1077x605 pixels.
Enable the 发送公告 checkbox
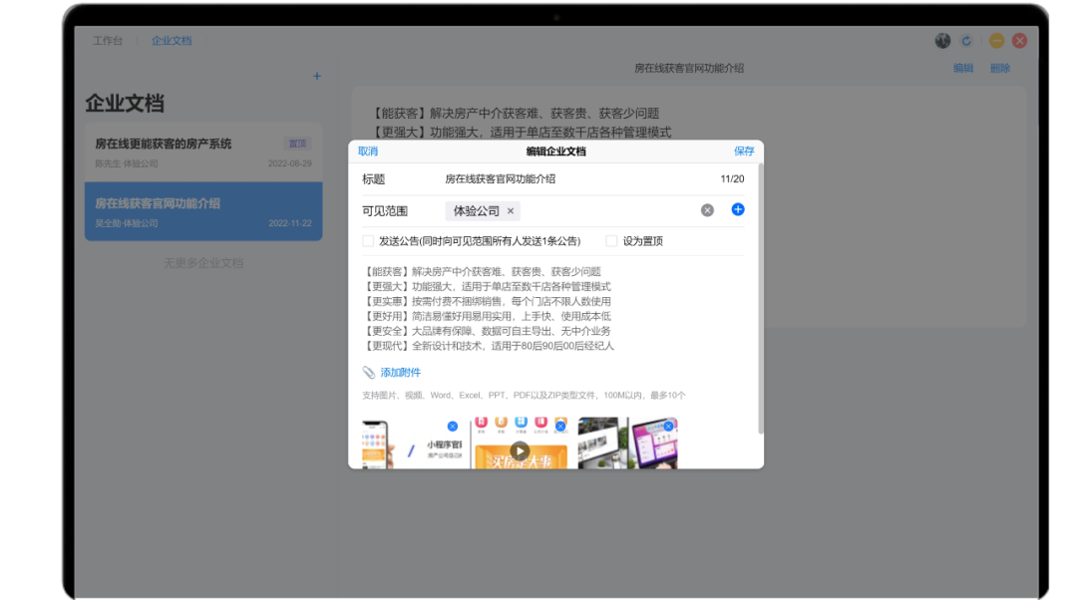368,241
